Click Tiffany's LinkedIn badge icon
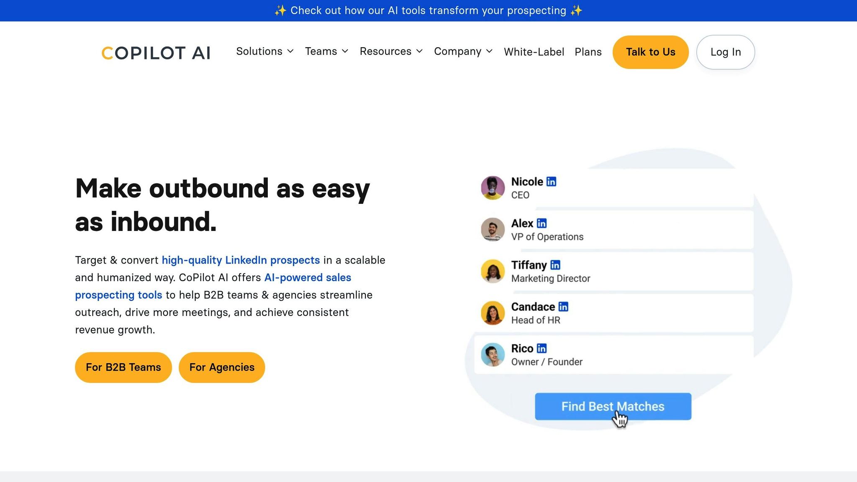This screenshot has width=857, height=482. coord(555,265)
